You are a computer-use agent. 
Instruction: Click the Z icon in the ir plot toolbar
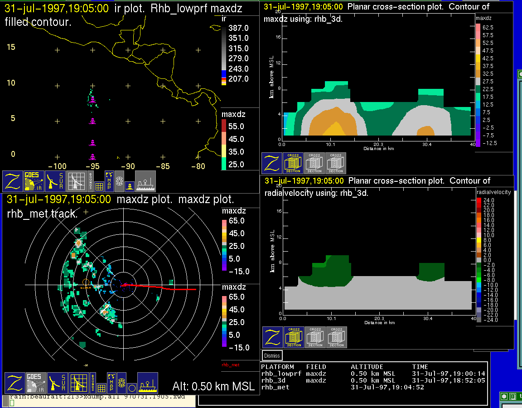(13, 181)
